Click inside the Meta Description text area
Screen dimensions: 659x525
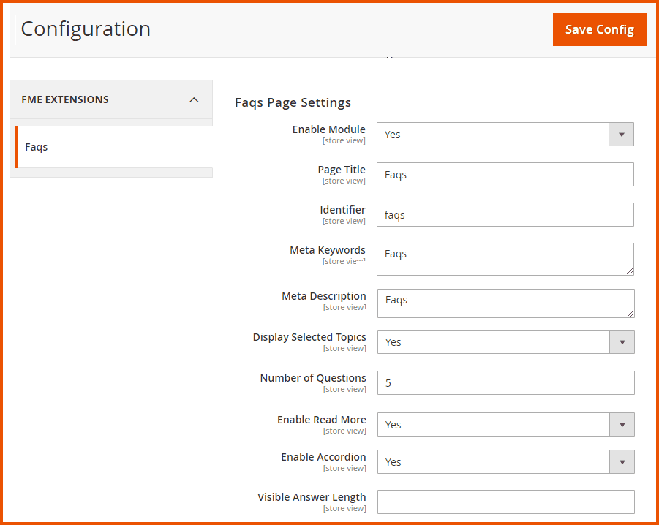point(505,303)
